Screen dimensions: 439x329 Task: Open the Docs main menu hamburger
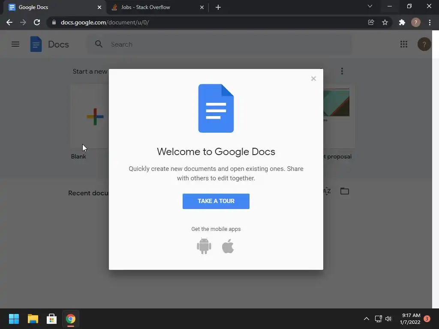(15, 44)
